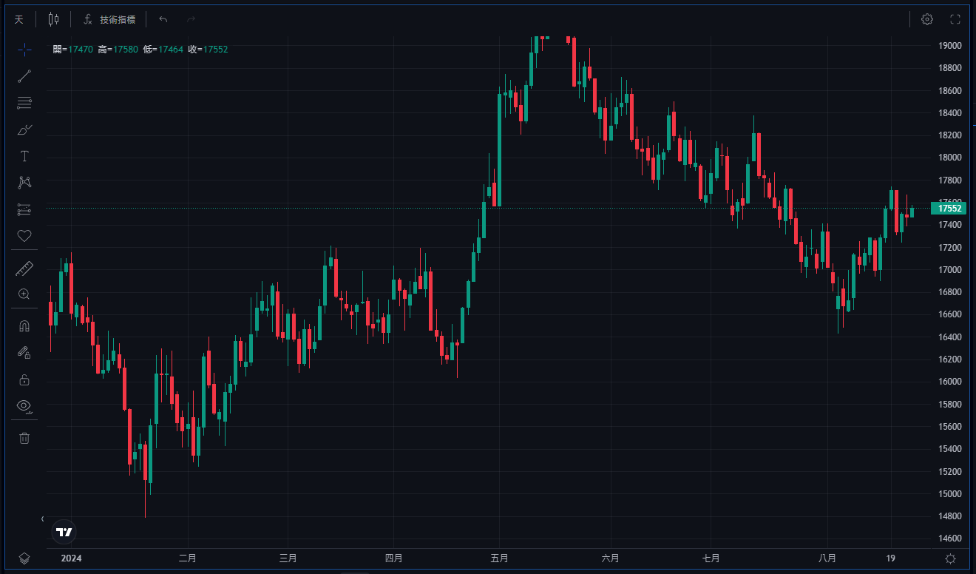Click the high value 17580 in legend
Screen dimensions: 976x574
[126, 50]
